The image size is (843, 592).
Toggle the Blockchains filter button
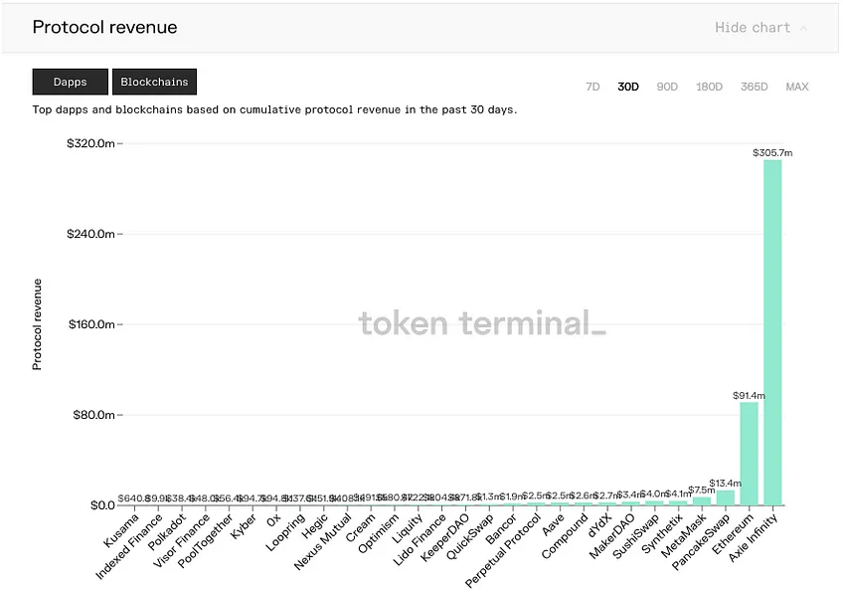(x=154, y=82)
